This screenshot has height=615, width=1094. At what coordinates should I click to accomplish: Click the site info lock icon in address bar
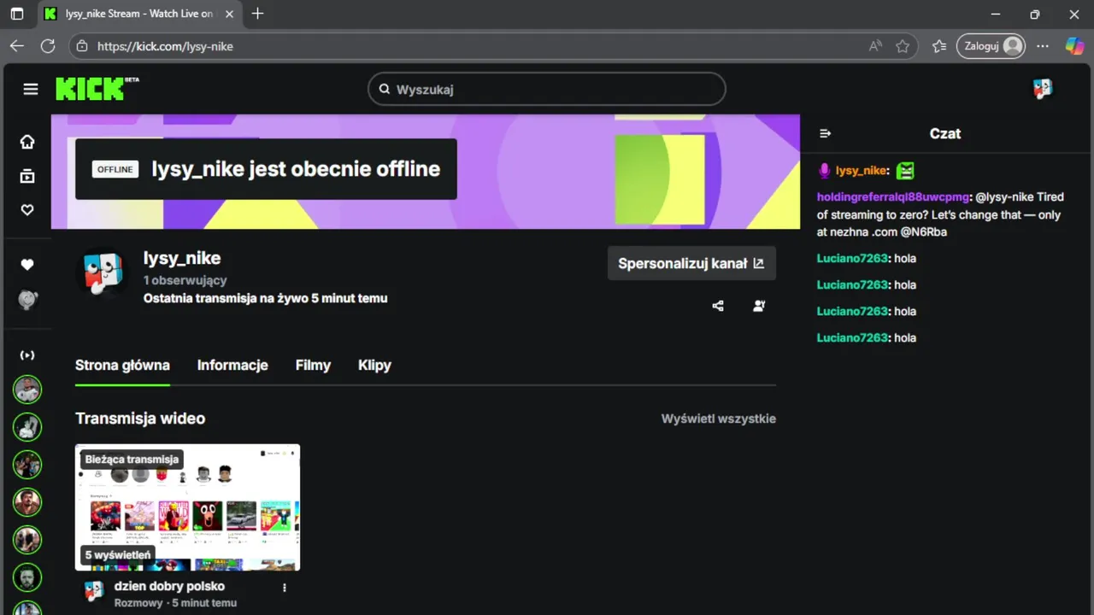(80, 46)
